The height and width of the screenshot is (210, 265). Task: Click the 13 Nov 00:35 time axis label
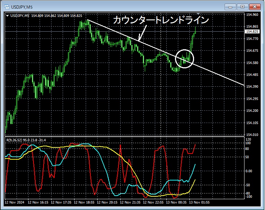click(x=176, y=202)
